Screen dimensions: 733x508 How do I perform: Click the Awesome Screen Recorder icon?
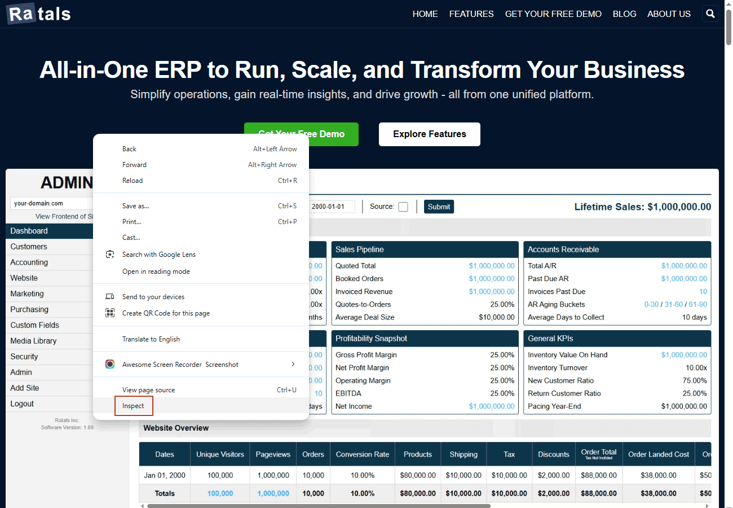110,365
